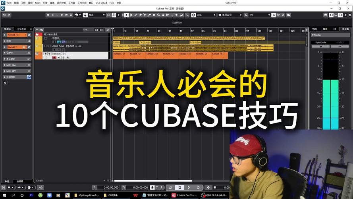
Task: Toggle the right zone visibility button
Action: click(x=340, y=15)
